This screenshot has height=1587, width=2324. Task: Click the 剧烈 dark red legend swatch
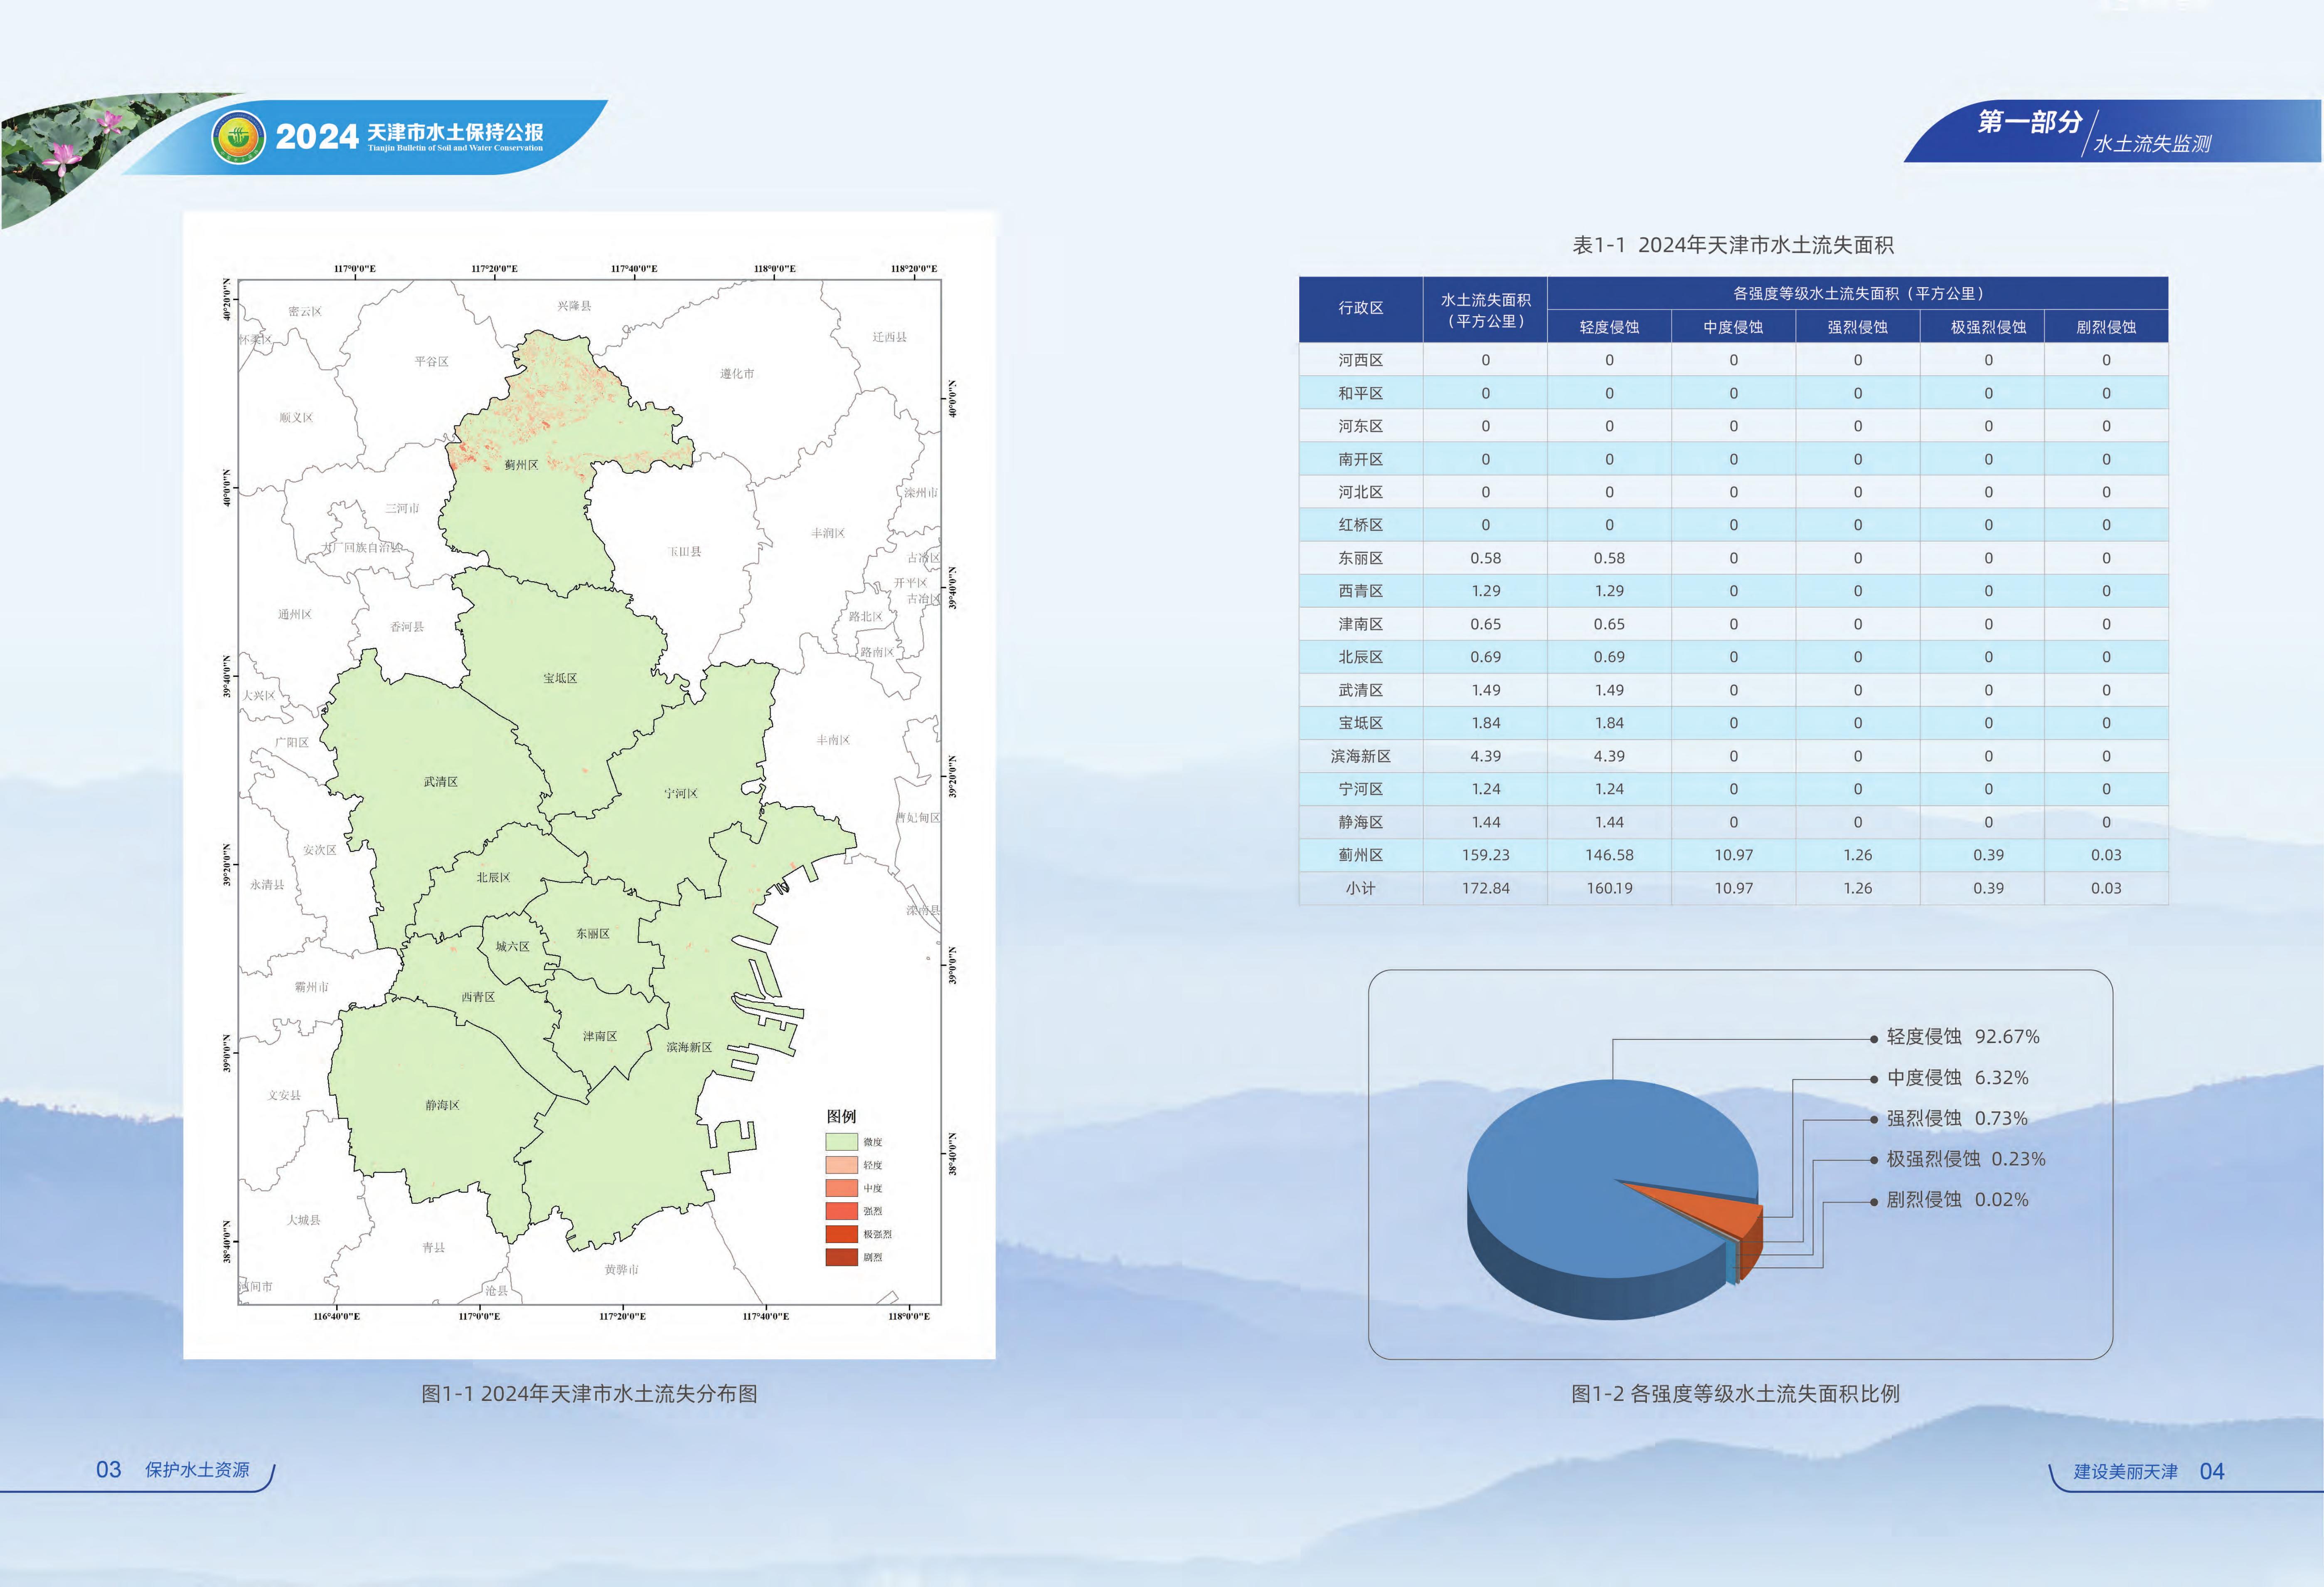841,1257
